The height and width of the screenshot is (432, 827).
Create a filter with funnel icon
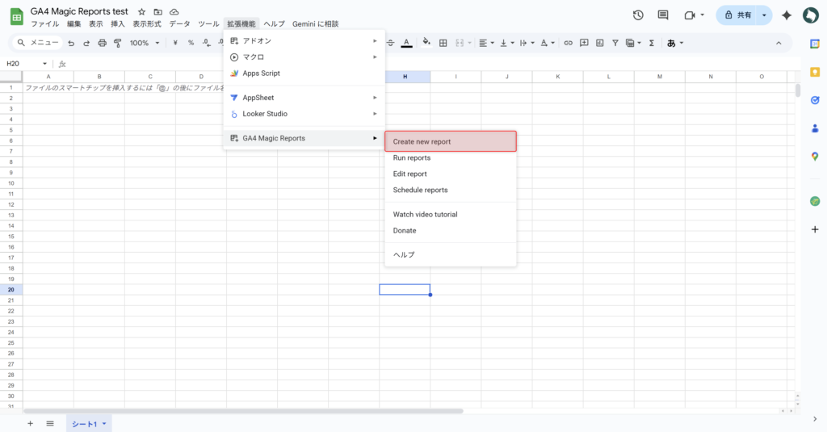point(615,44)
